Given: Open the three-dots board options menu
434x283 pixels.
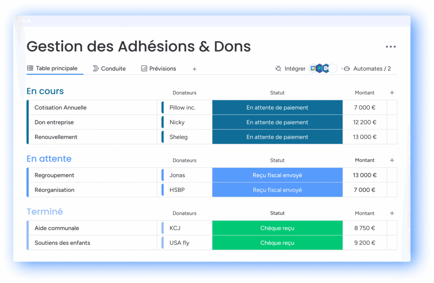Looking at the screenshot, I should click(x=390, y=47).
